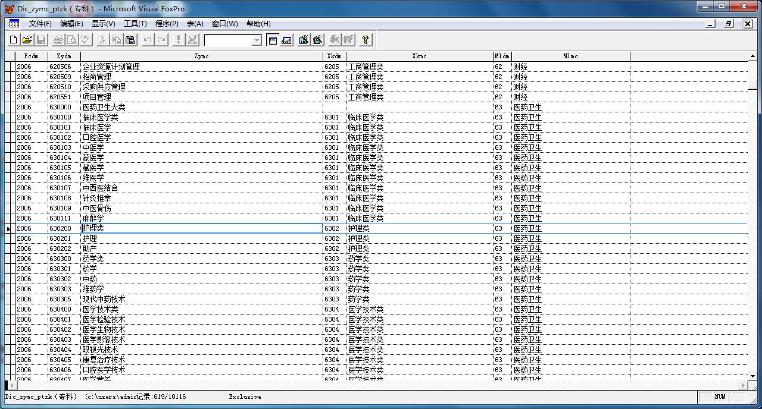Viewport: 762px width, 409px height.
Task: Open the 工具(T) menu
Action: (135, 24)
